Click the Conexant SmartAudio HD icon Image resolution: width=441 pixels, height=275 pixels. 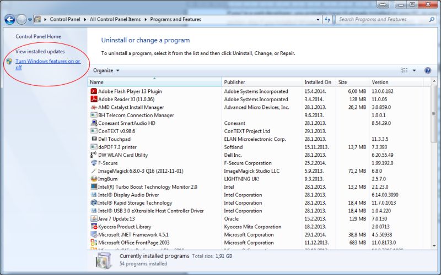pyautogui.click(x=94, y=123)
